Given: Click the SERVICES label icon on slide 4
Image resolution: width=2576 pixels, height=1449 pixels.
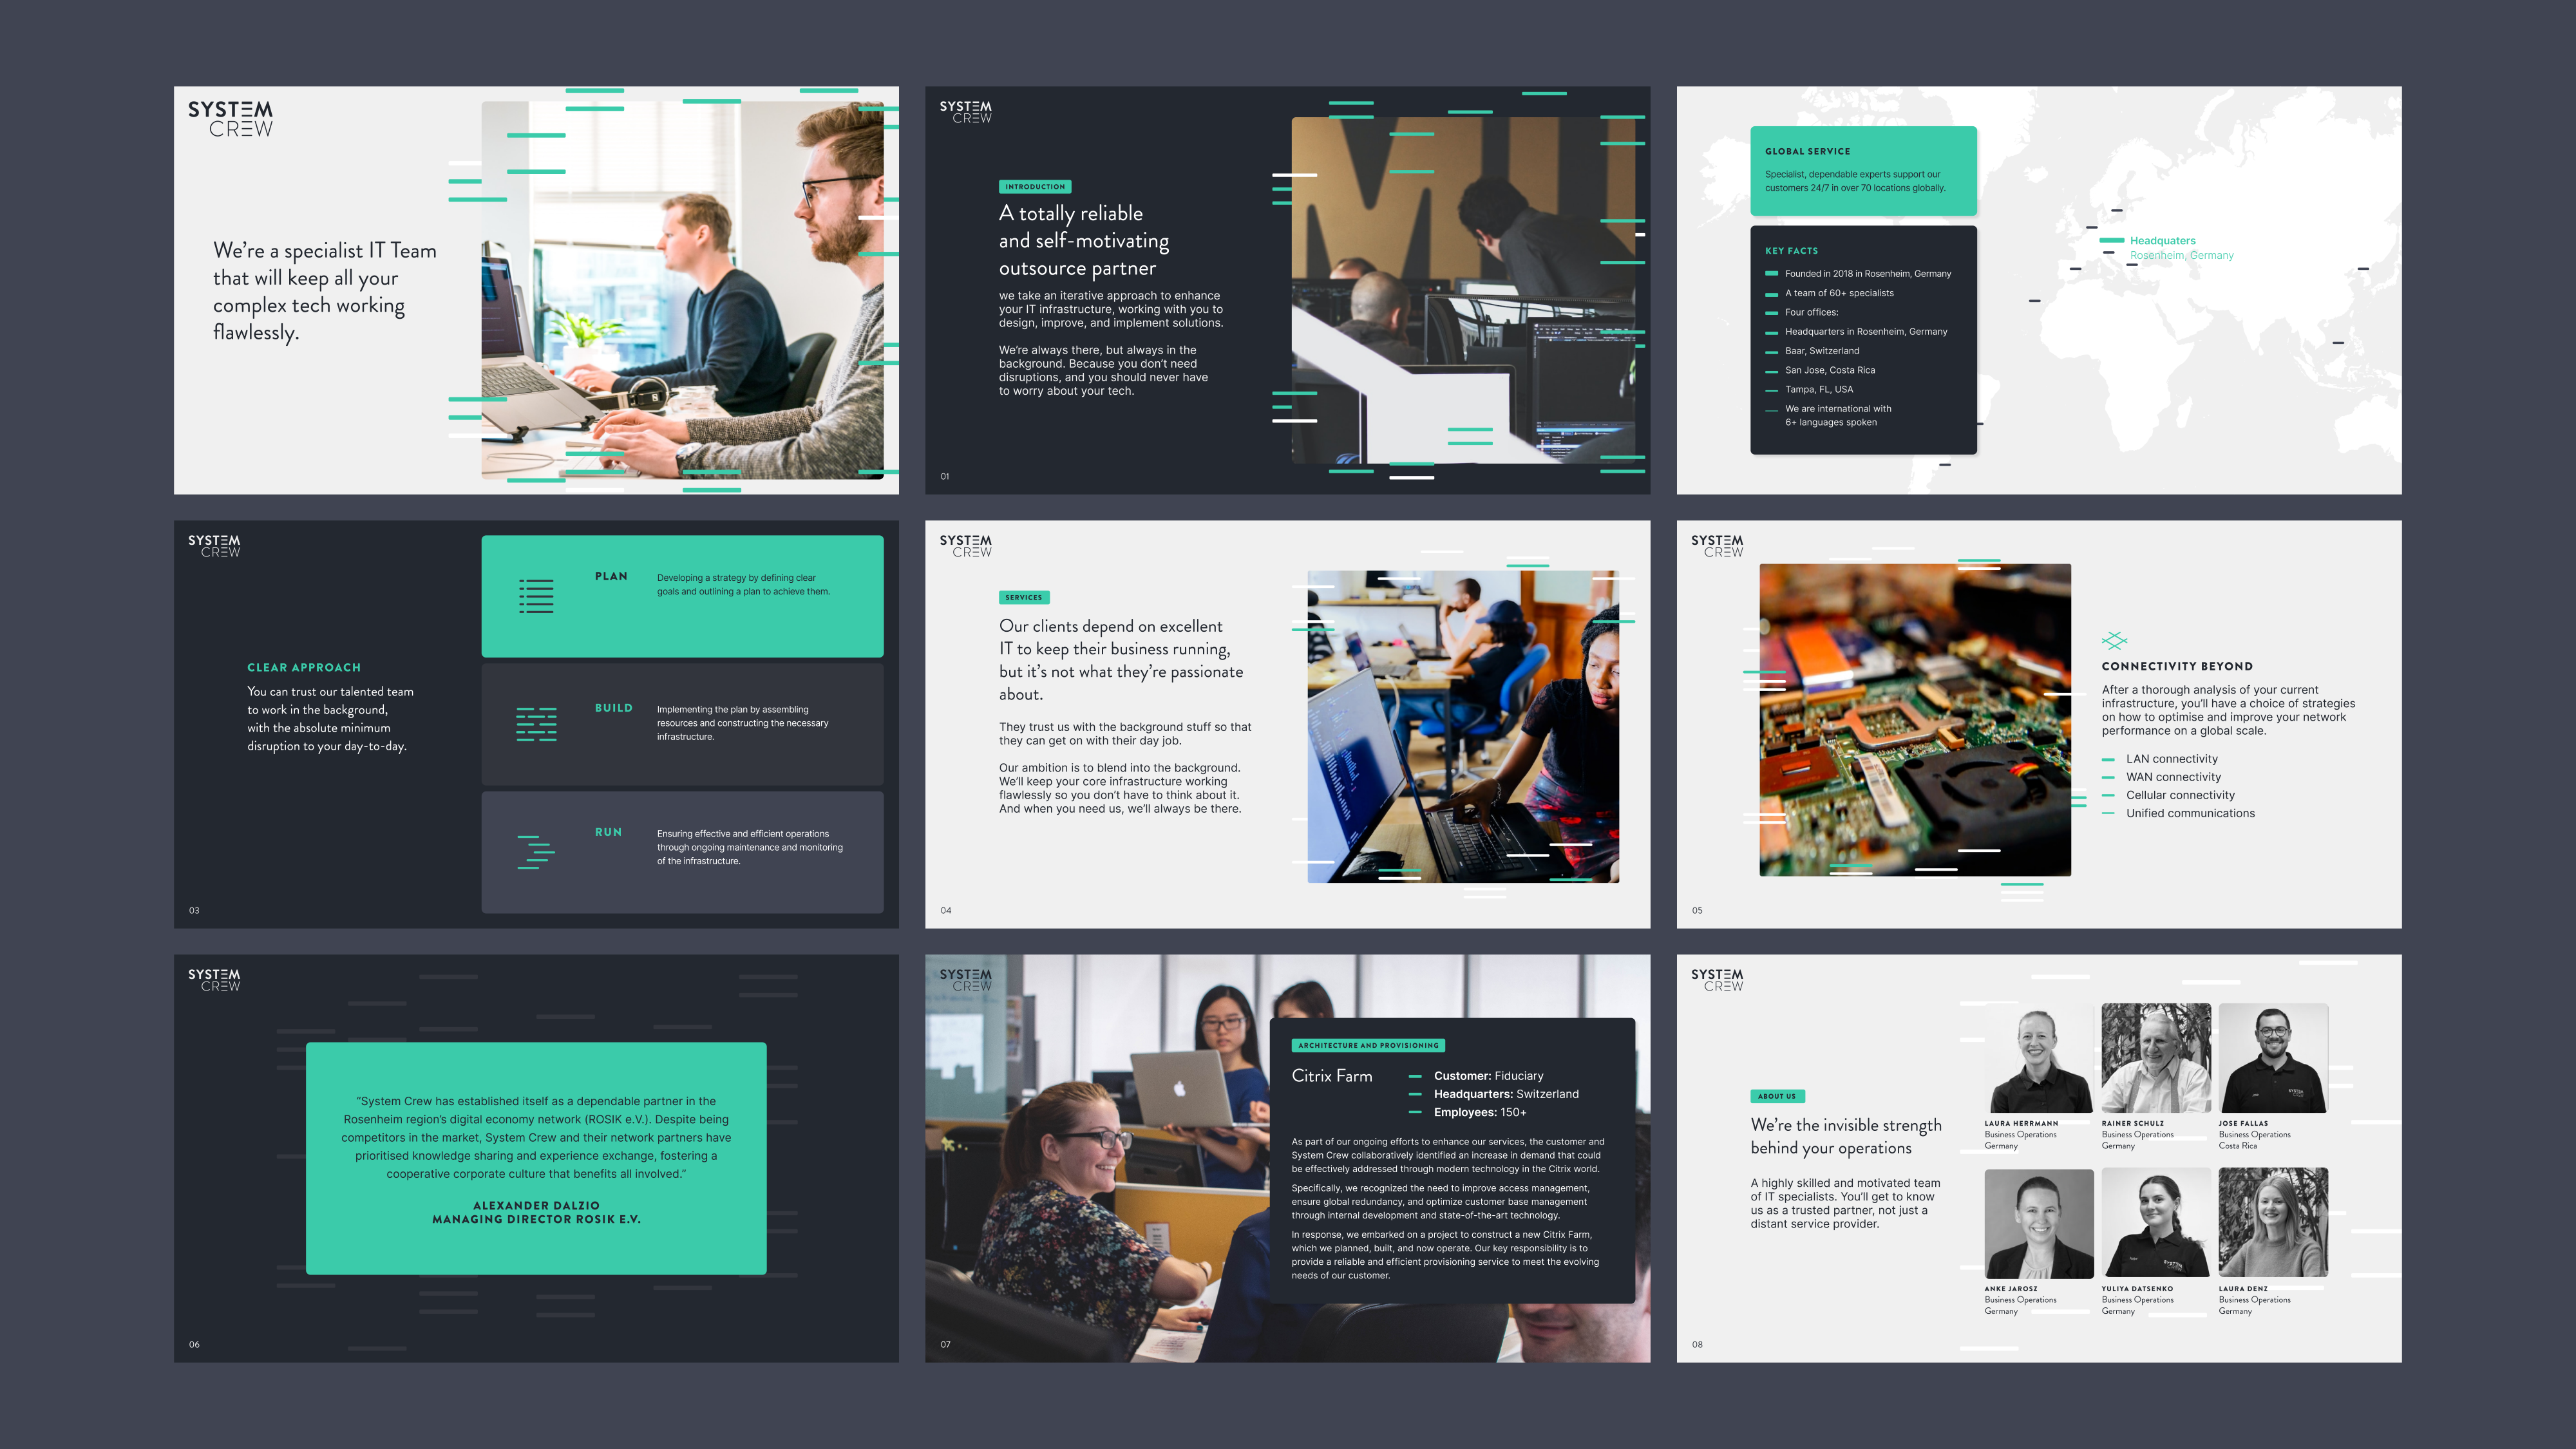Looking at the screenshot, I should [1023, 596].
